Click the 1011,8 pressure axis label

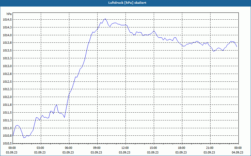pos(7,105)
